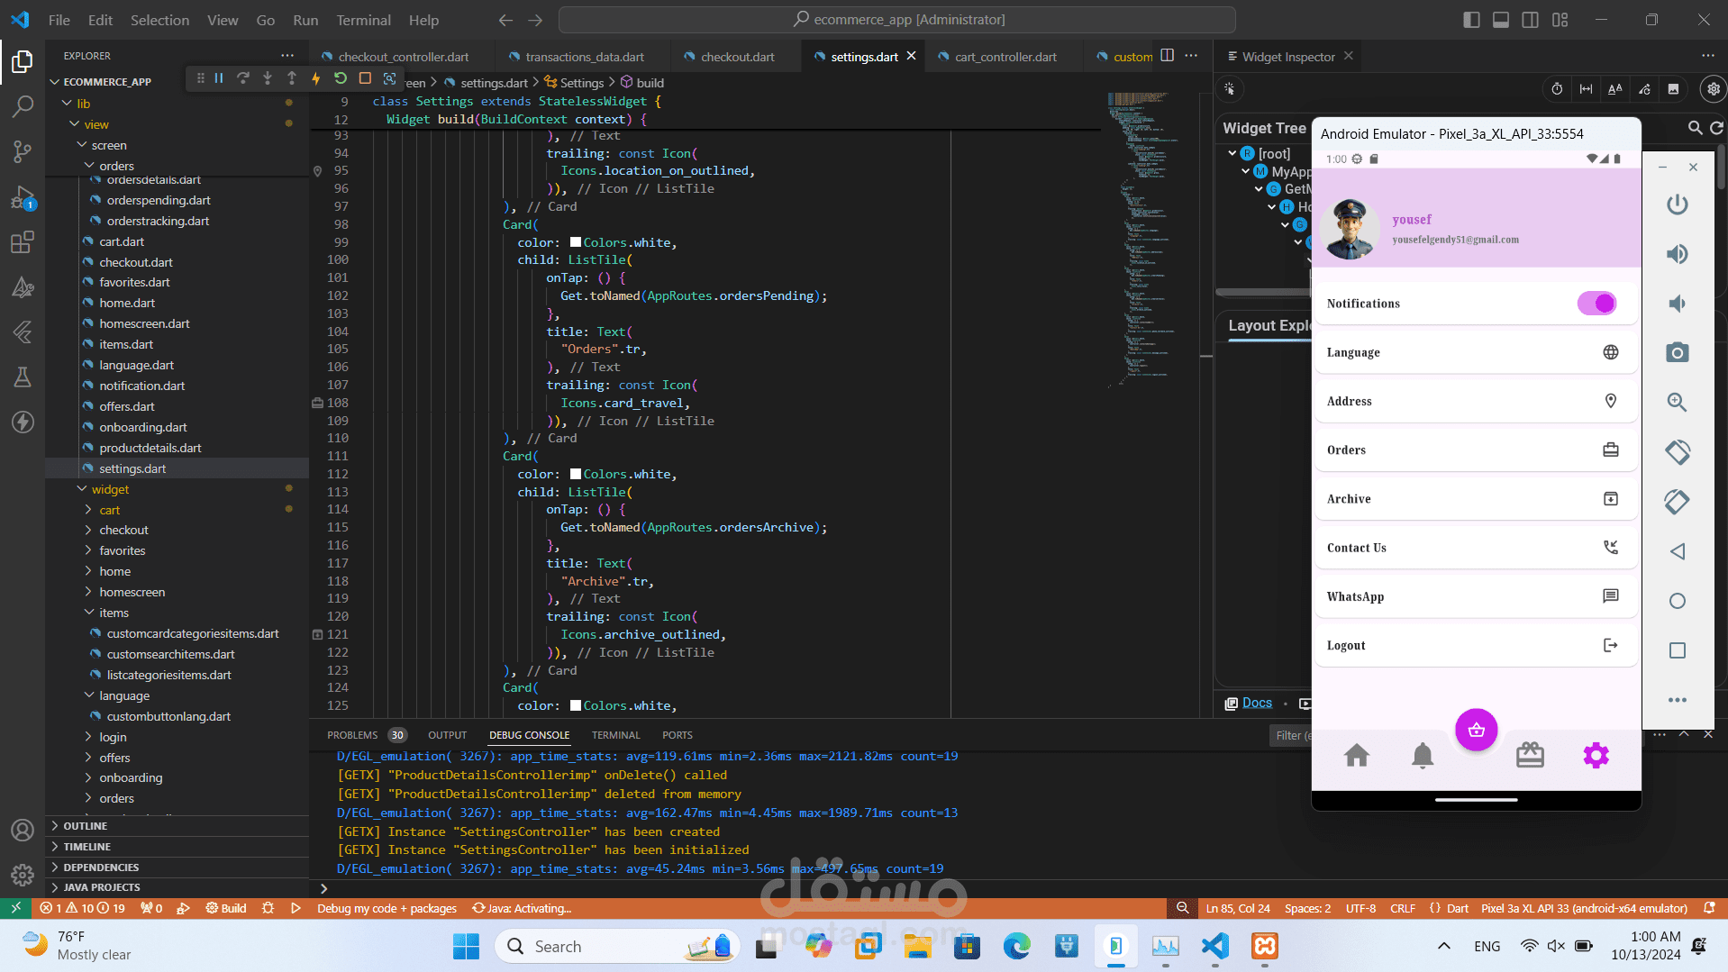Trigger Flutter Hot Reload lightning icon
1728x972 pixels.
click(316, 78)
